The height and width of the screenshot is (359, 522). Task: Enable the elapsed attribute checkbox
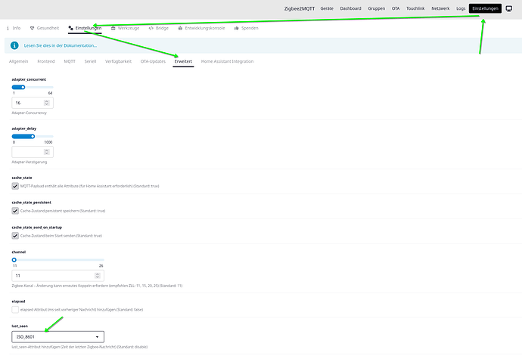(x=15, y=309)
